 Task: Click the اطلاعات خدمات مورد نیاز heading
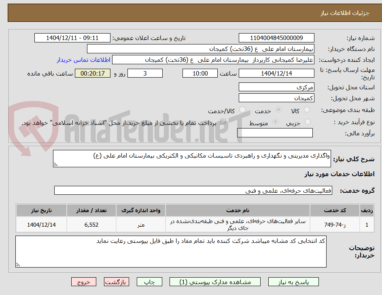point(340,174)
